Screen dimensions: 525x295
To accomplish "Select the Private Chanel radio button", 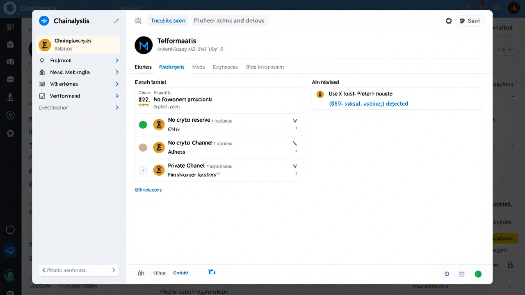I will 143,170.
